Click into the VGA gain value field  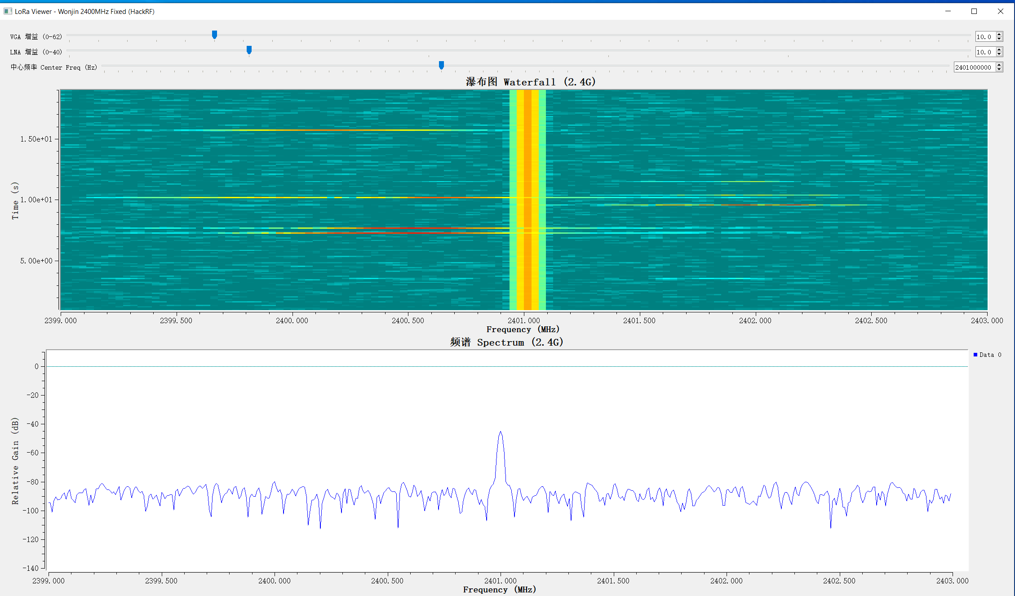(985, 37)
